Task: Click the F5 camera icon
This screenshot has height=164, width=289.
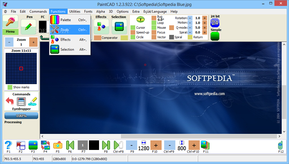Action: coord(58,145)
